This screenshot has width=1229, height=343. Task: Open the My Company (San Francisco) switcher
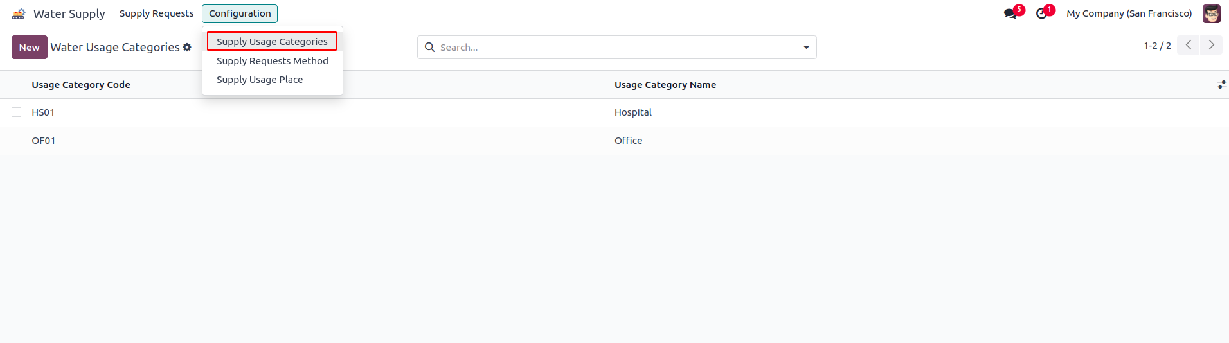1129,13
